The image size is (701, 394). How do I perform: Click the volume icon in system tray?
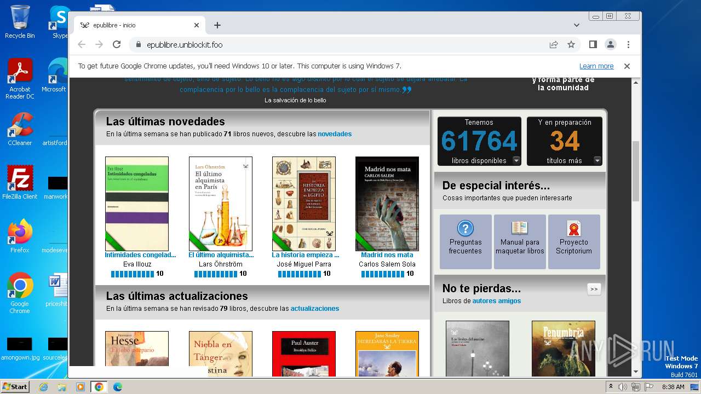[623, 387]
